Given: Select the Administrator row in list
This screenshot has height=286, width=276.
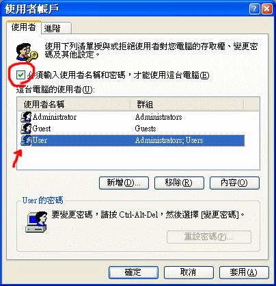Looking at the screenshot, I should click(x=133, y=117).
